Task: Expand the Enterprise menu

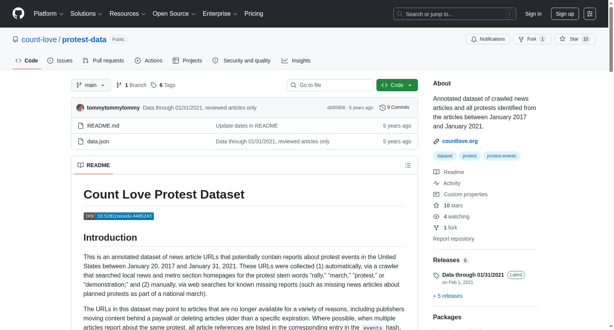Action: (220, 14)
